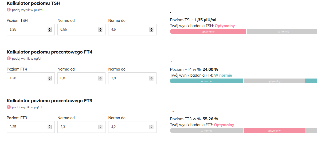317x152 pixels.
Task: Click the gray 'w normie' segment of TSH bar
Action: pos(282,31)
